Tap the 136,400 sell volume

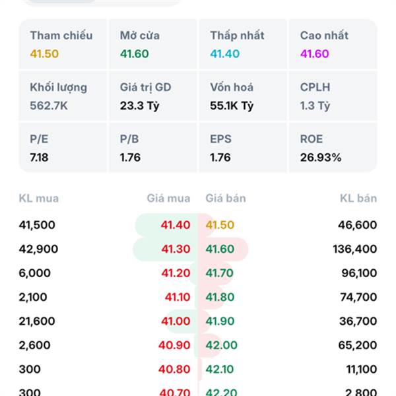point(355,249)
